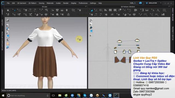Open the Sewing menu

tap(42, 3)
